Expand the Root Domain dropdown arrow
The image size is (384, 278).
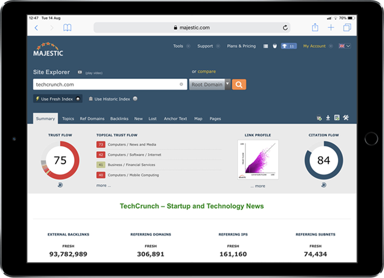[x=227, y=85]
